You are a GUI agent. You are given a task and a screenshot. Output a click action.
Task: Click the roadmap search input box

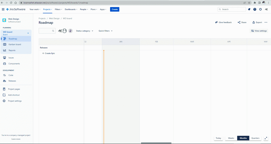coord(47,31)
